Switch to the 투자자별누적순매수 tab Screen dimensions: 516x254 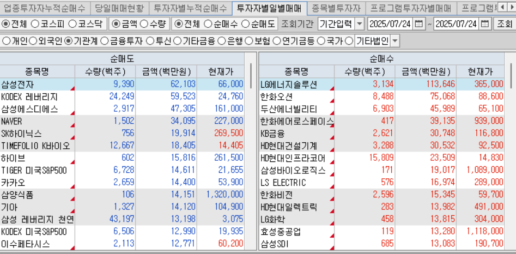coord(190,8)
